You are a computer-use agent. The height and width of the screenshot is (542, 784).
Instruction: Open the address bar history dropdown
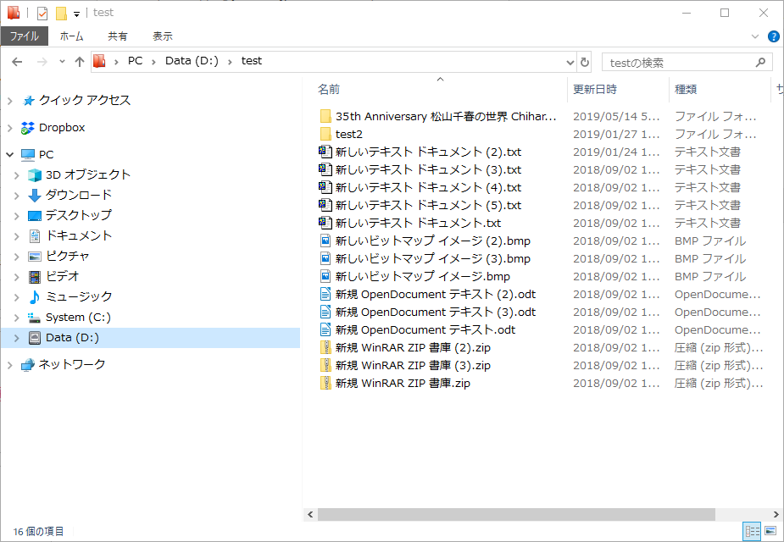(570, 62)
